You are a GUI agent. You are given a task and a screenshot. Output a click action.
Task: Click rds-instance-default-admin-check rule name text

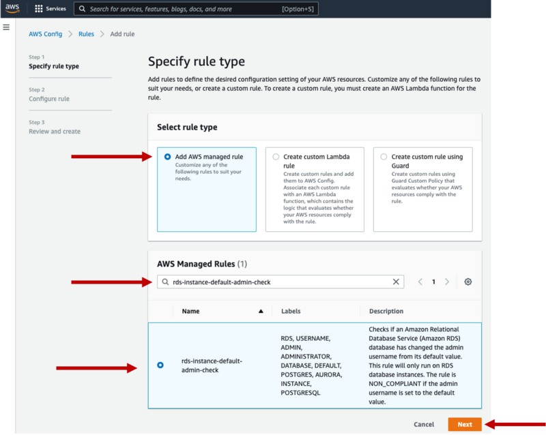coord(212,365)
